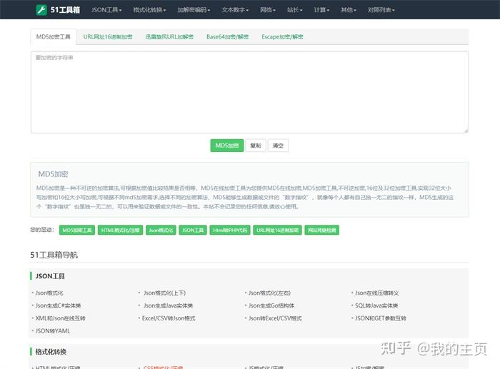The image size is (500, 369).
Task: Open the Json生成Go结构体 link
Action: 271,305
